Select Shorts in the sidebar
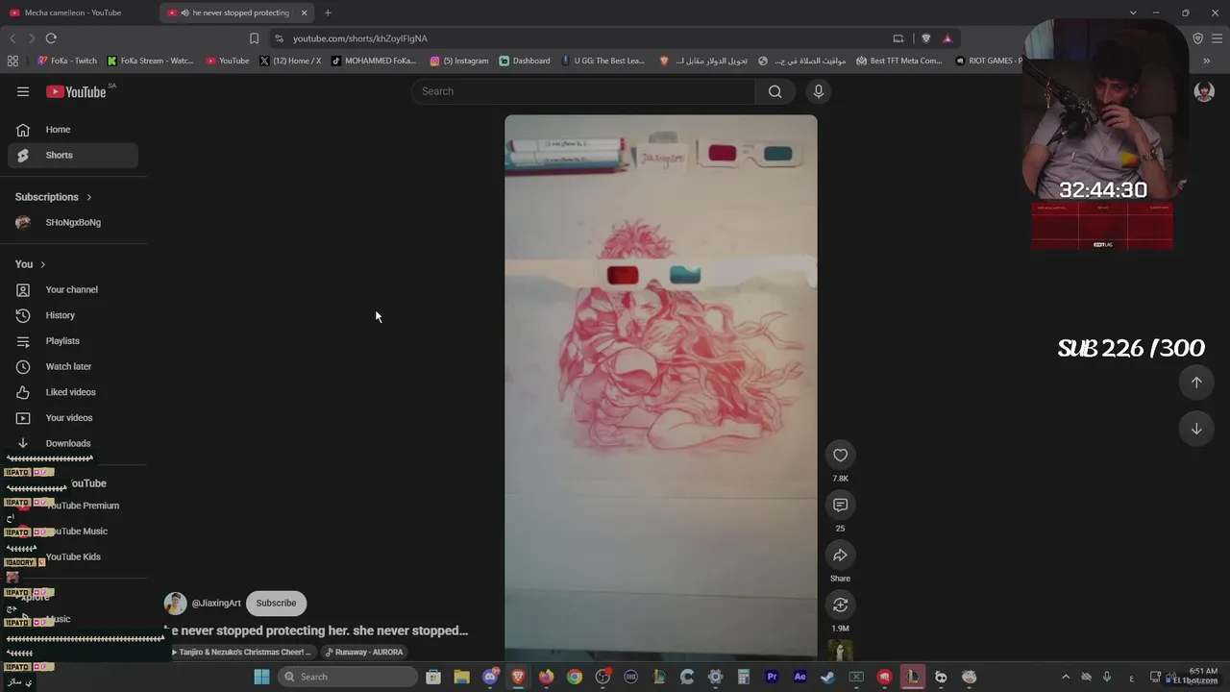 tap(73, 155)
